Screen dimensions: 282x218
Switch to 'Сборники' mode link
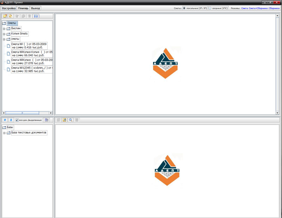click(274, 8)
